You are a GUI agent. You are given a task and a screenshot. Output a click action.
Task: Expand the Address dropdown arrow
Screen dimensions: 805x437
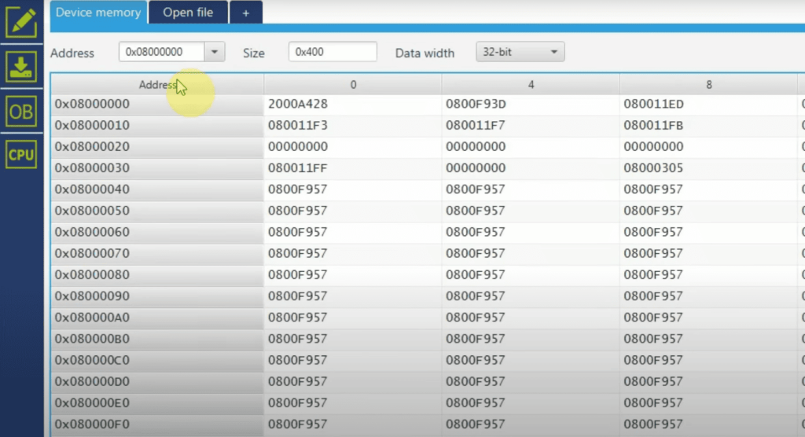click(215, 52)
